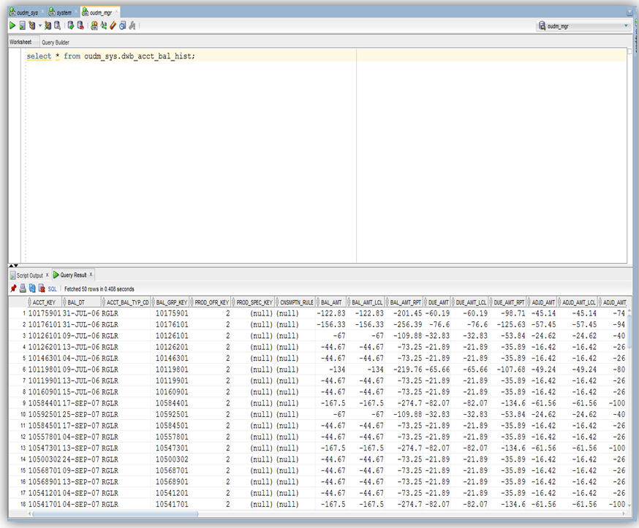Click the BAL_AMT_LCL column header
Viewport: 639px width, 528px height.
click(x=366, y=302)
